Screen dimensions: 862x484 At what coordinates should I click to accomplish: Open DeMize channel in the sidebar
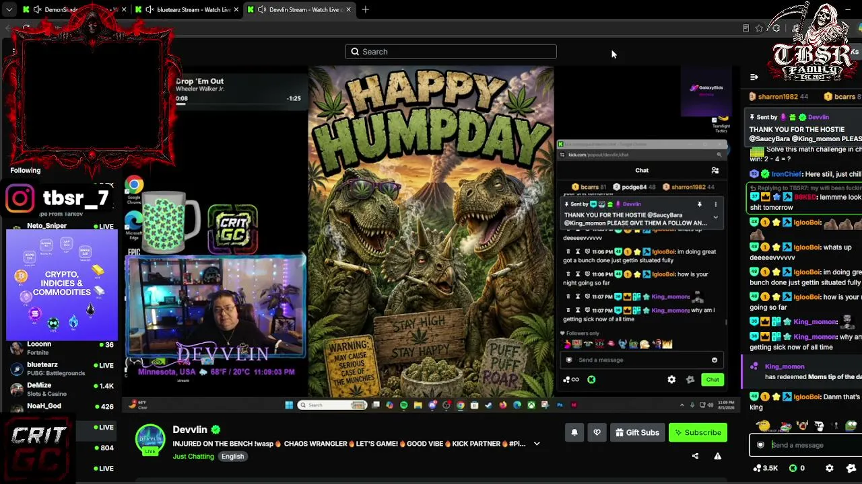tap(61, 389)
